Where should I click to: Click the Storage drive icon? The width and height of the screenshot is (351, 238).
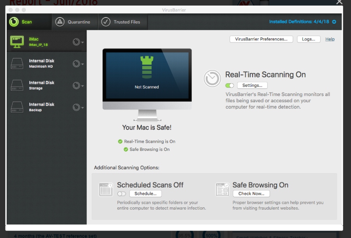pyautogui.click(x=17, y=85)
